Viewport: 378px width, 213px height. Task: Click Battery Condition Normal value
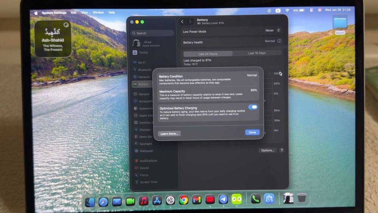(x=252, y=75)
